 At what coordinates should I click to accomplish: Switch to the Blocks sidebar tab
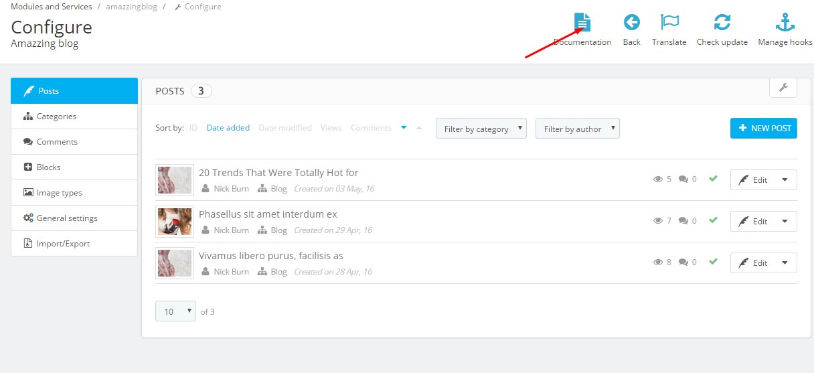pyautogui.click(x=74, y=167)
